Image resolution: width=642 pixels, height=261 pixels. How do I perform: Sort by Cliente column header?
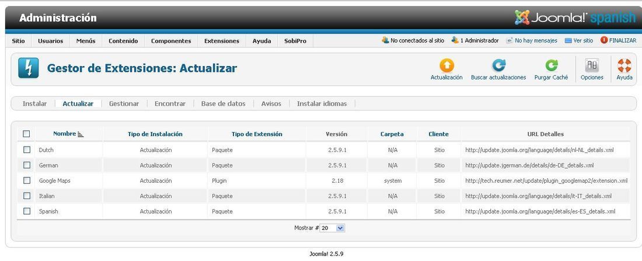pyautogui.click(x=438, y=134)
